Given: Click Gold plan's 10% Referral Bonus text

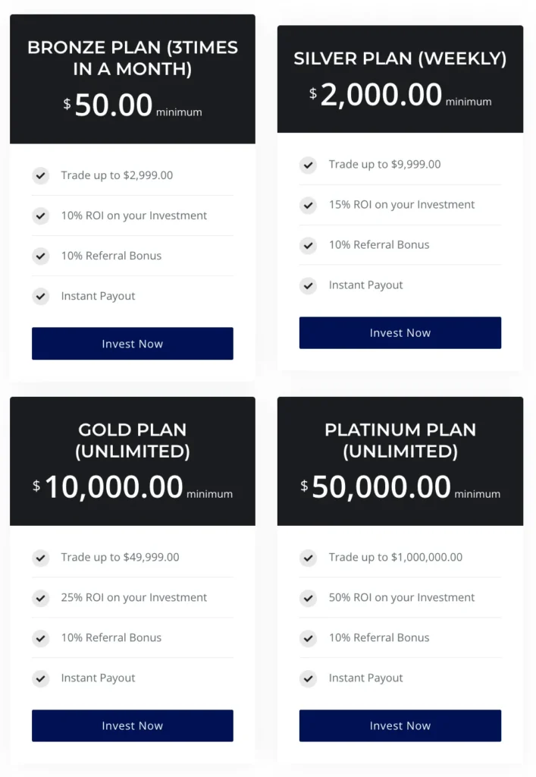Looking at the screenshot, I should click(111, 638).
